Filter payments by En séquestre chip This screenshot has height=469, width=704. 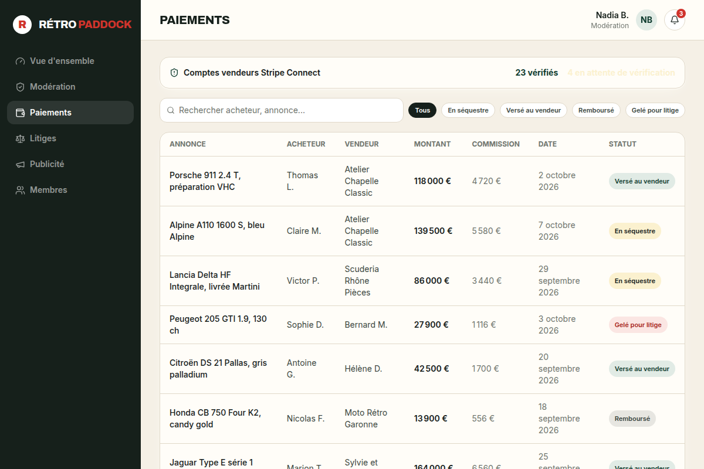click(x=468, y=110)
